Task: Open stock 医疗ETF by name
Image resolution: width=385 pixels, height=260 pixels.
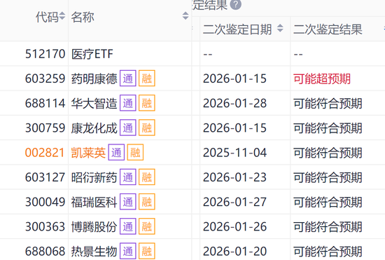Action: click(x=92, y=54)
